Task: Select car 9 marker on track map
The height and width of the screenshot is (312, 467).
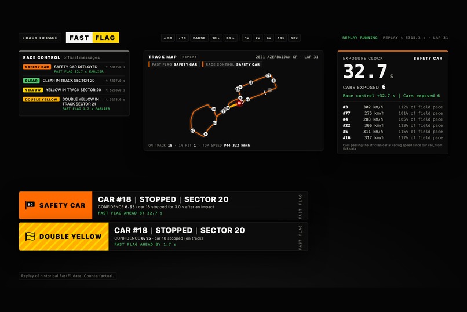Action: click(x=240, y=98)
